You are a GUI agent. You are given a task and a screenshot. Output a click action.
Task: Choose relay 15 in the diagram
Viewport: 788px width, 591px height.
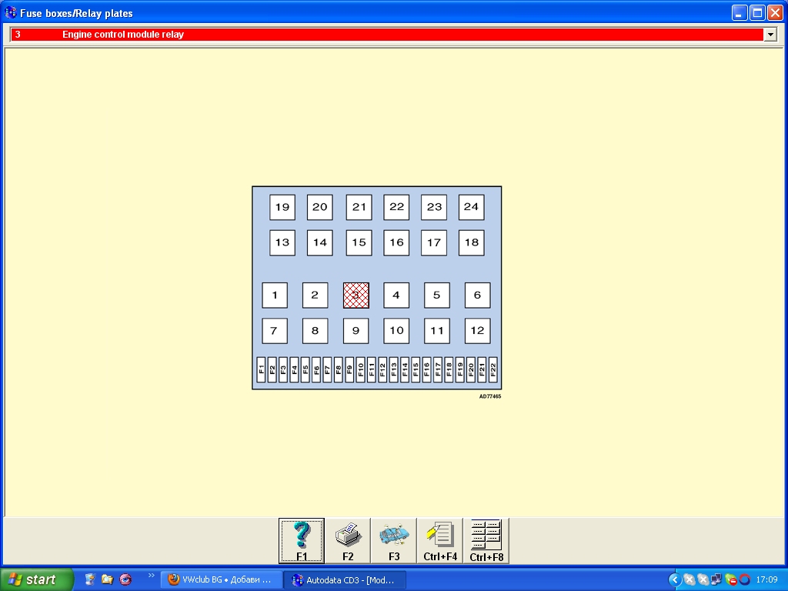tap(359, 242)
